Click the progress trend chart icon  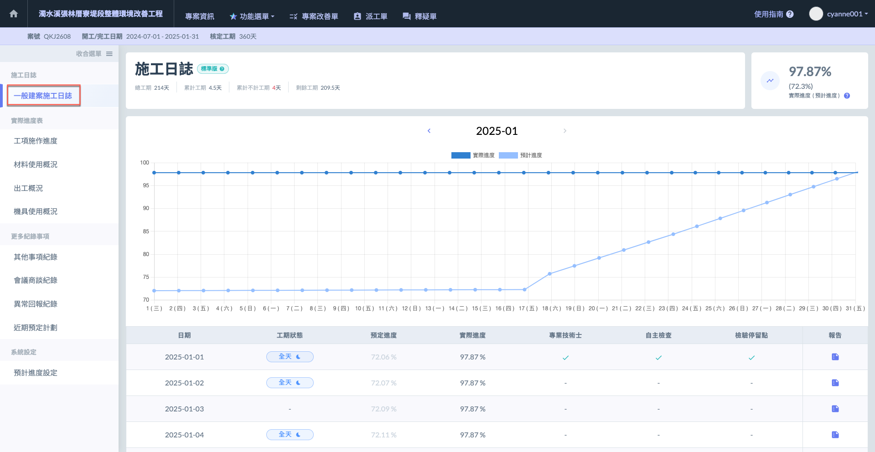pos(770,81)
